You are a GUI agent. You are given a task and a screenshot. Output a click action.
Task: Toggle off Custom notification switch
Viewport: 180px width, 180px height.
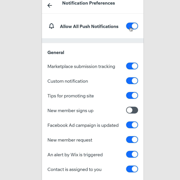tap(132, 81)
